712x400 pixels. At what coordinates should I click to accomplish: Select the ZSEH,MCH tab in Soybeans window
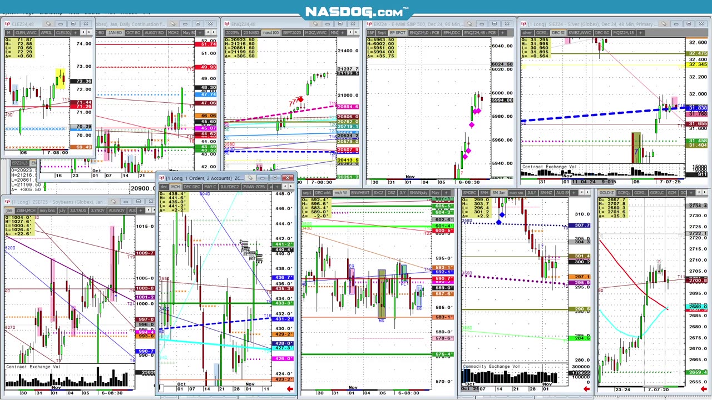click(x=26, y=210)
